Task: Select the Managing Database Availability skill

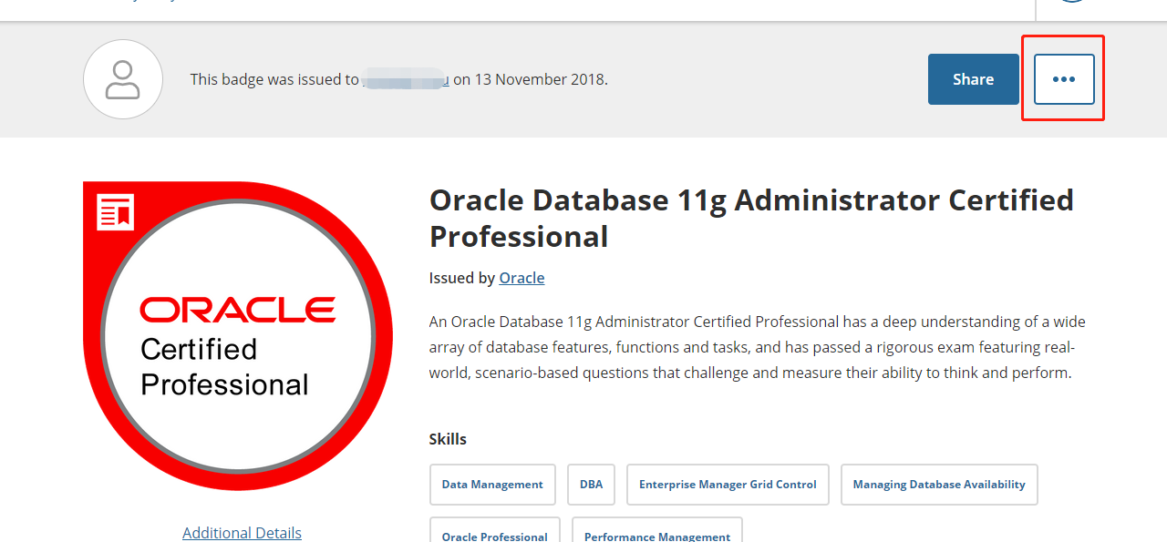Action: point(939,484)
